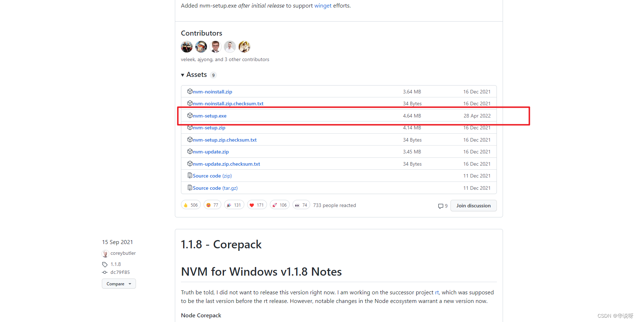The width and height of the screenshot is (639, 322).
Task: Open the coreybutler author profile
Action: point(123,253)
